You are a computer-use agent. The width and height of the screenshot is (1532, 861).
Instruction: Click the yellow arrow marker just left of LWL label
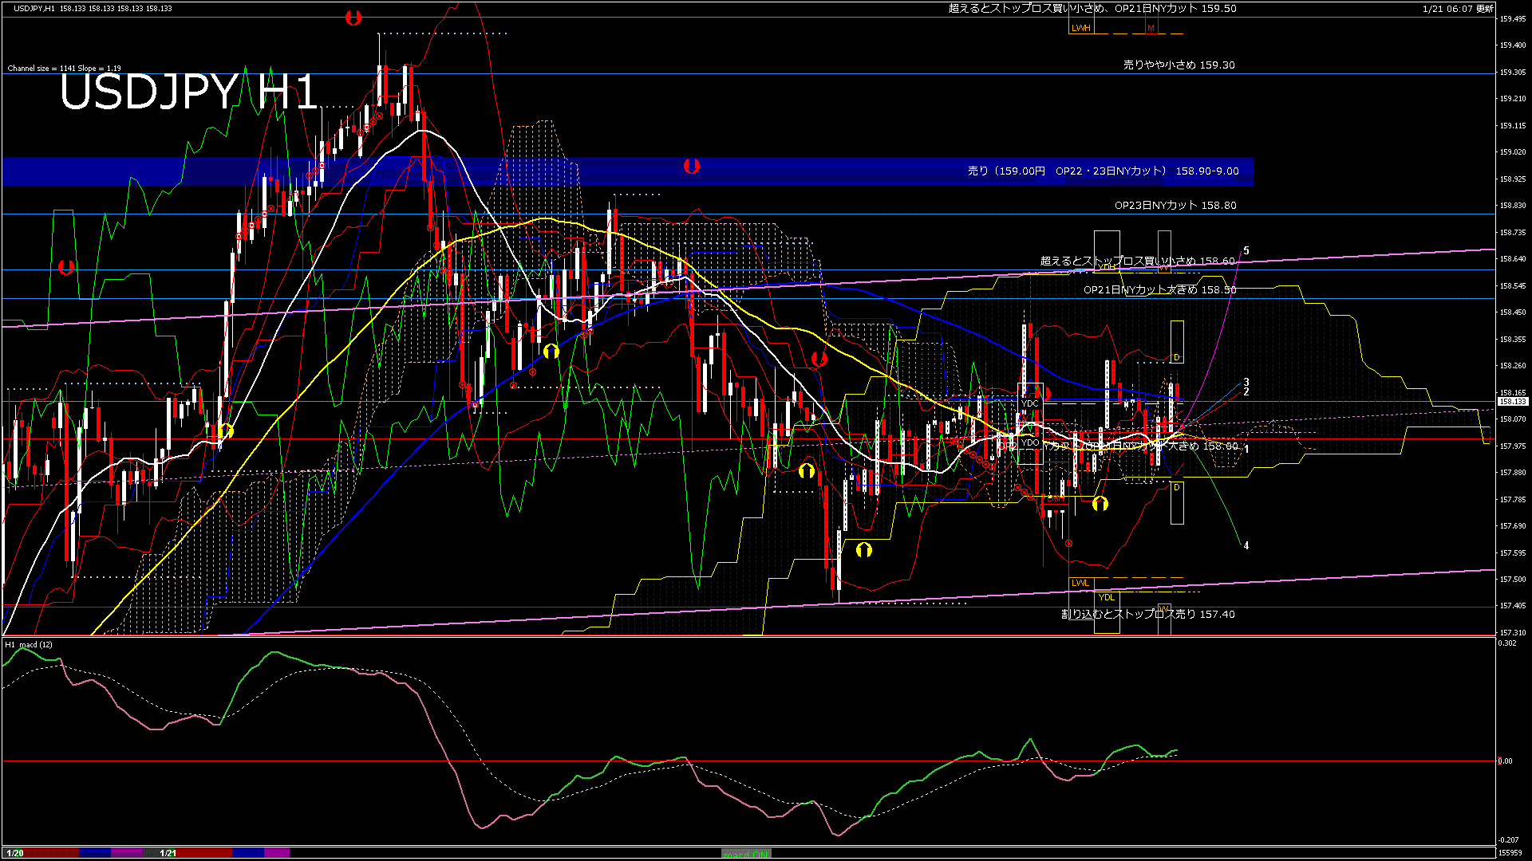point(863,550)
